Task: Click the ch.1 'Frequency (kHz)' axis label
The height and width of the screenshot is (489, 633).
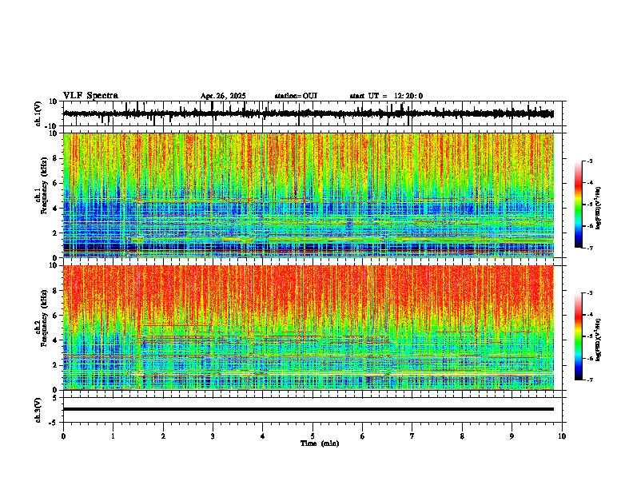Action: 43,185
